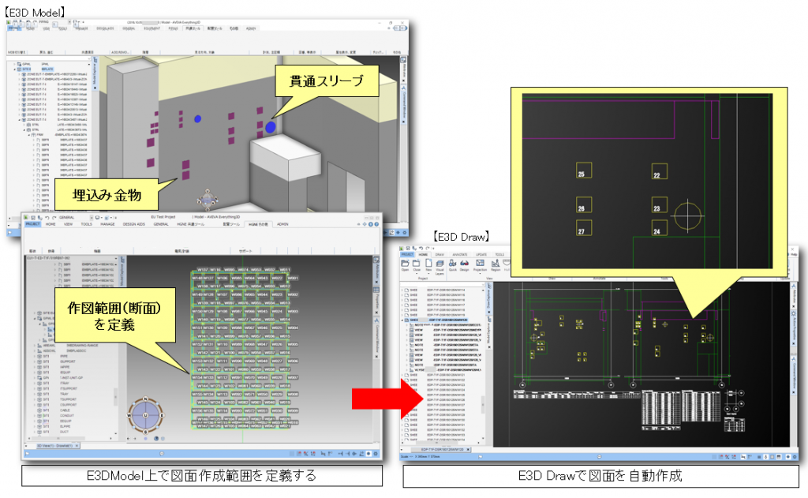Click the Projection icon in E3D Draw ribbon
808x498 pixels.
click(x=481, y=263)
